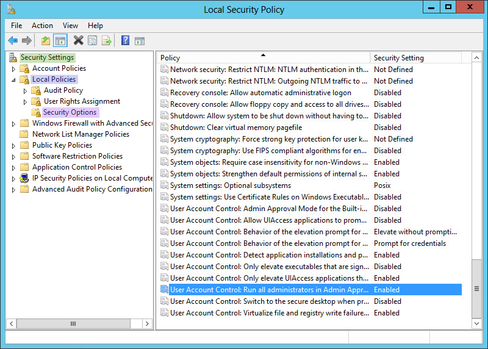Image resolution: width=488 pixels, height=349 pixels.
Task: Select User Rights Assignment in the tree
Action: pos(82,101)
